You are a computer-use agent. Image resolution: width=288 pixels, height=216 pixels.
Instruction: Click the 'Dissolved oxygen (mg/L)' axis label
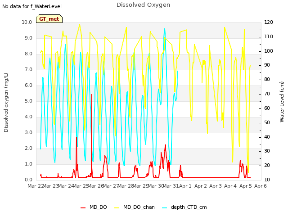click(6, 103)
